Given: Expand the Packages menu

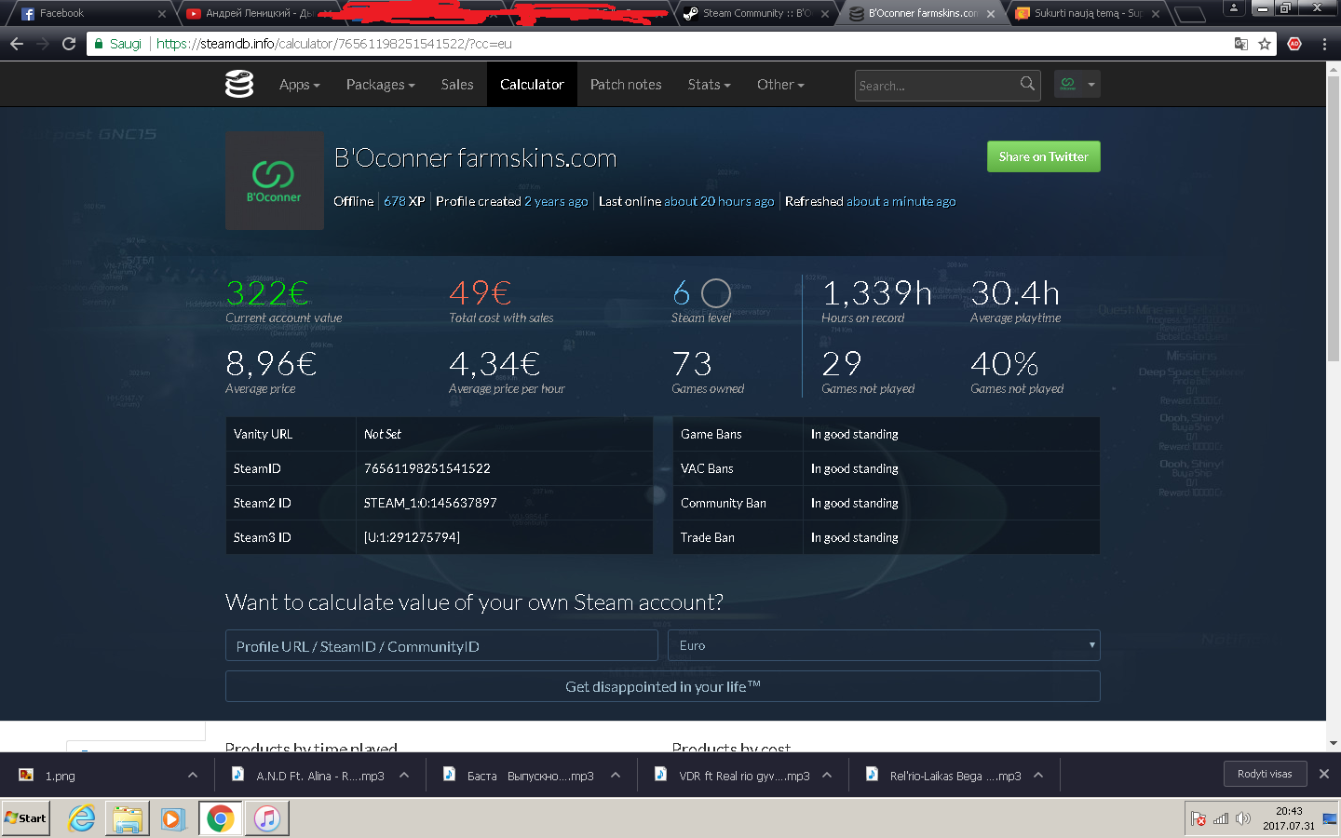Looking at the screenshot, I should point(381,85).
